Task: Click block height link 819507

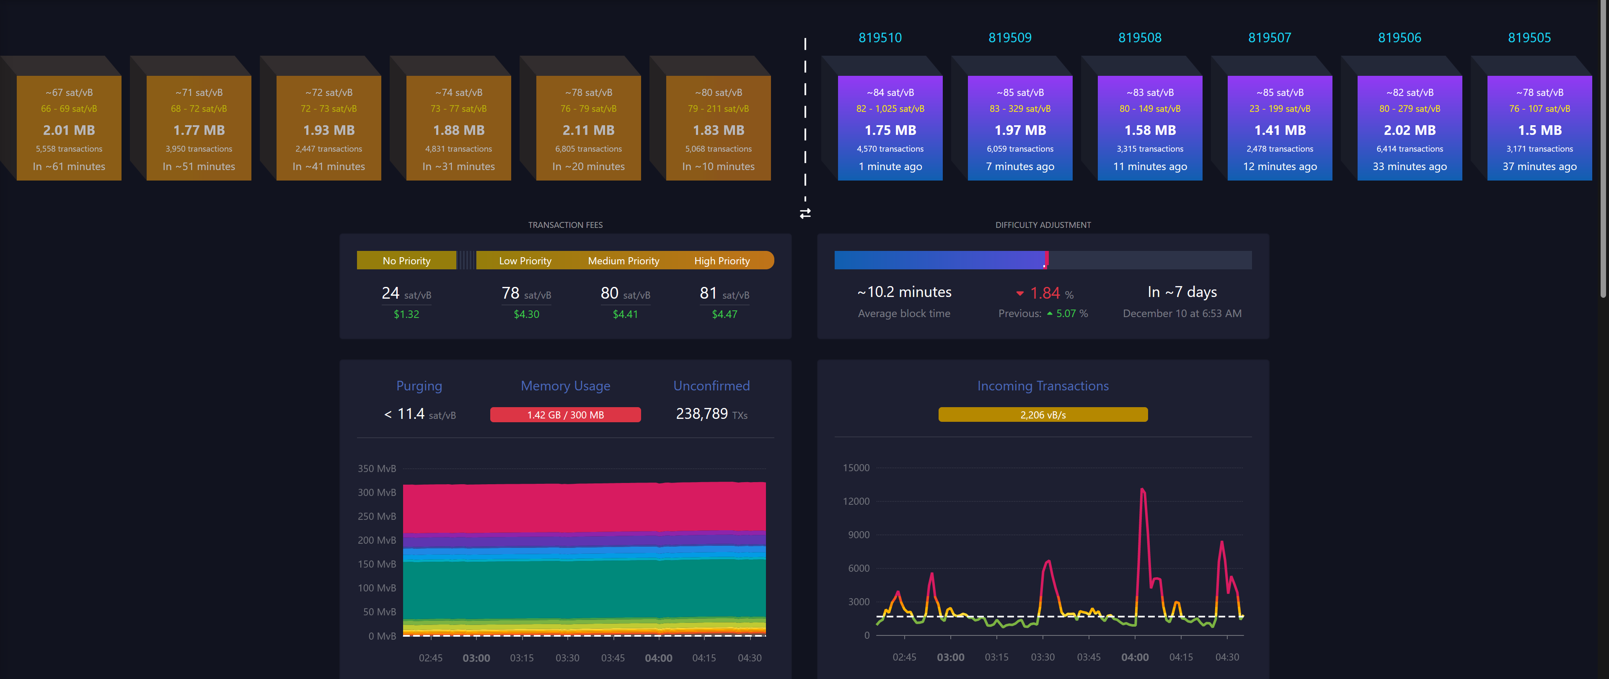Action: coord(1269,37)
